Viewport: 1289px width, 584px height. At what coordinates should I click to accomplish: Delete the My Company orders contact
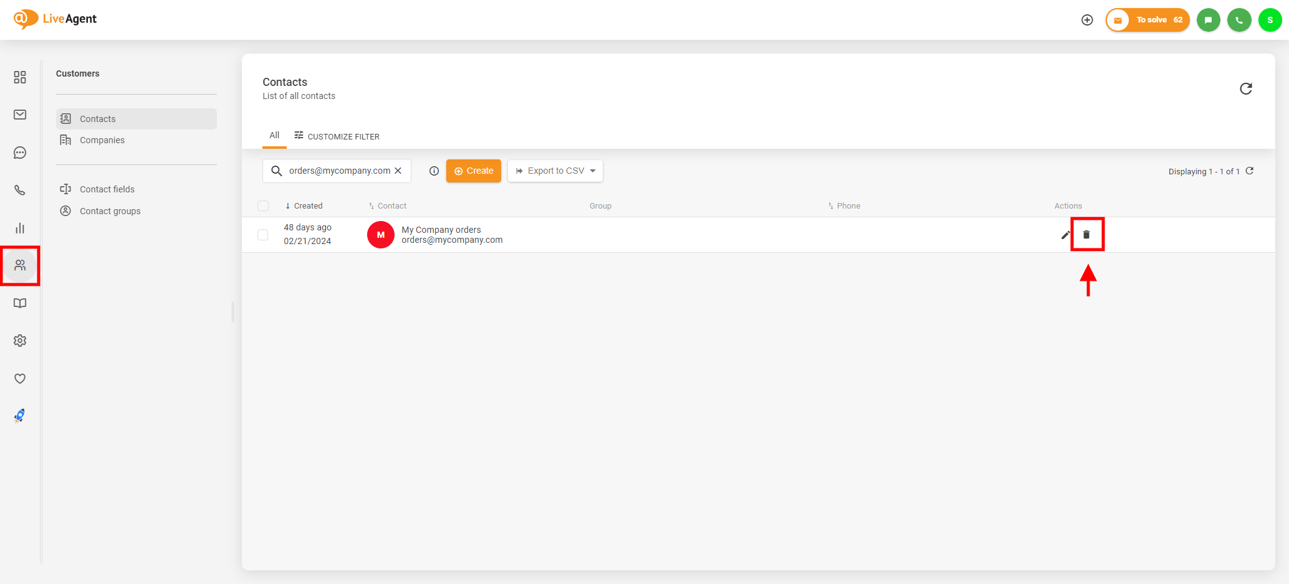pos(1086,235)
